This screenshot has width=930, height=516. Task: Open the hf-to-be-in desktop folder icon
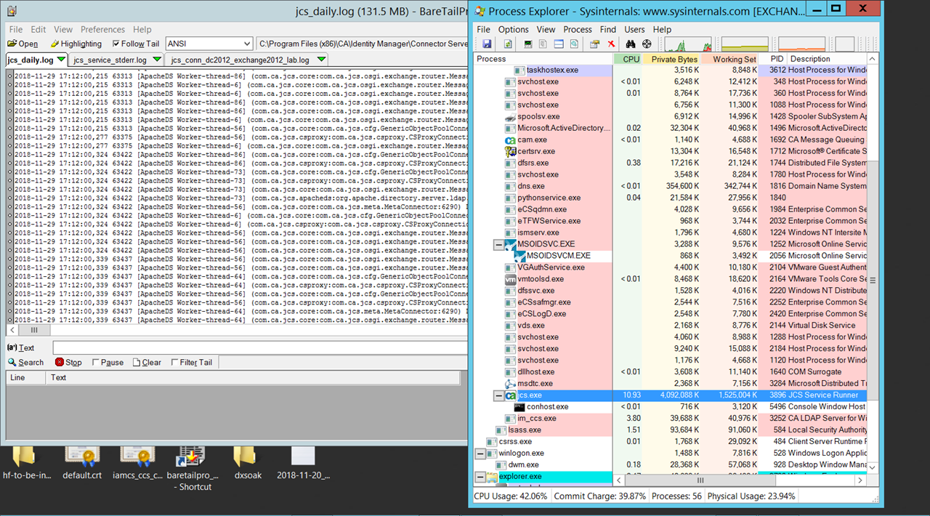(23, 456)
